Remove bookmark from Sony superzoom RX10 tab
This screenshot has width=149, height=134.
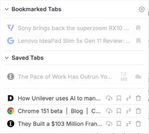point(138,28)
